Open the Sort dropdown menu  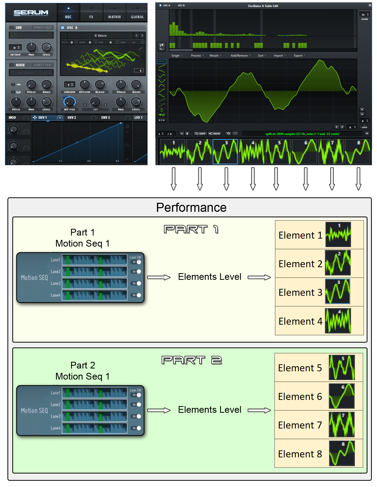pos(262,55)
